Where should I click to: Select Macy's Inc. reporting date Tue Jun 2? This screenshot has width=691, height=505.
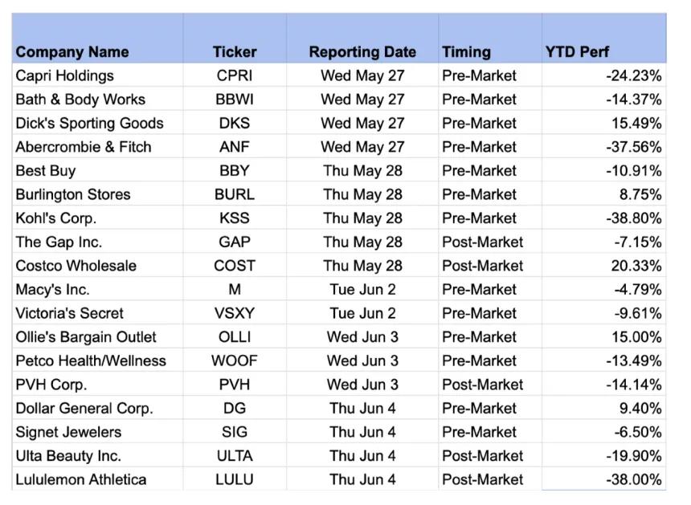tap(362, 289)
